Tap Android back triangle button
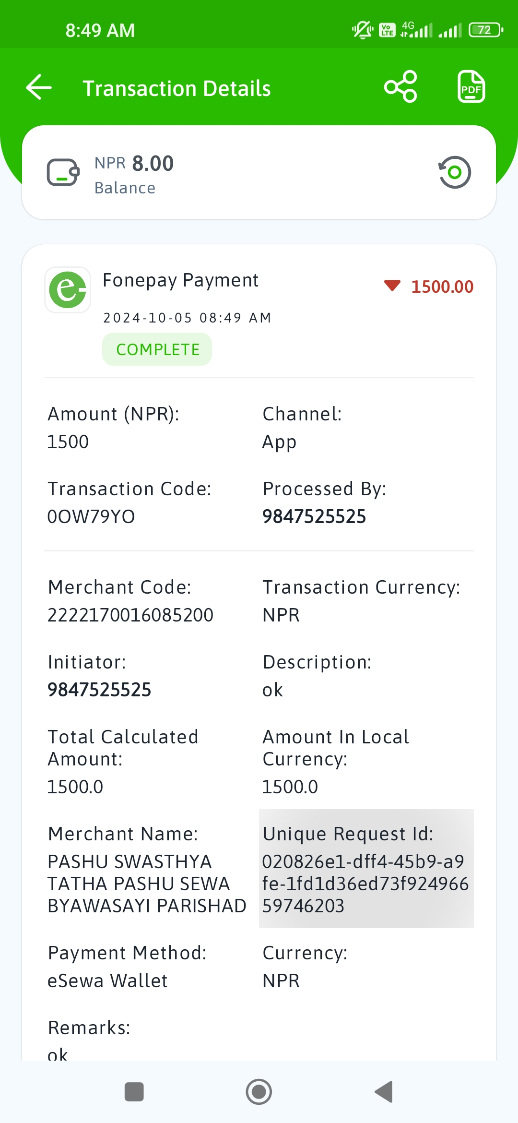This screenshot has height=1123, width=518. 384,1092
